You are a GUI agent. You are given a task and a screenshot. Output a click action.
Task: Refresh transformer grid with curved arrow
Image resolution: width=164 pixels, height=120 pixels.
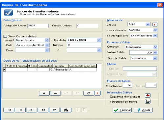click(89, 93)
